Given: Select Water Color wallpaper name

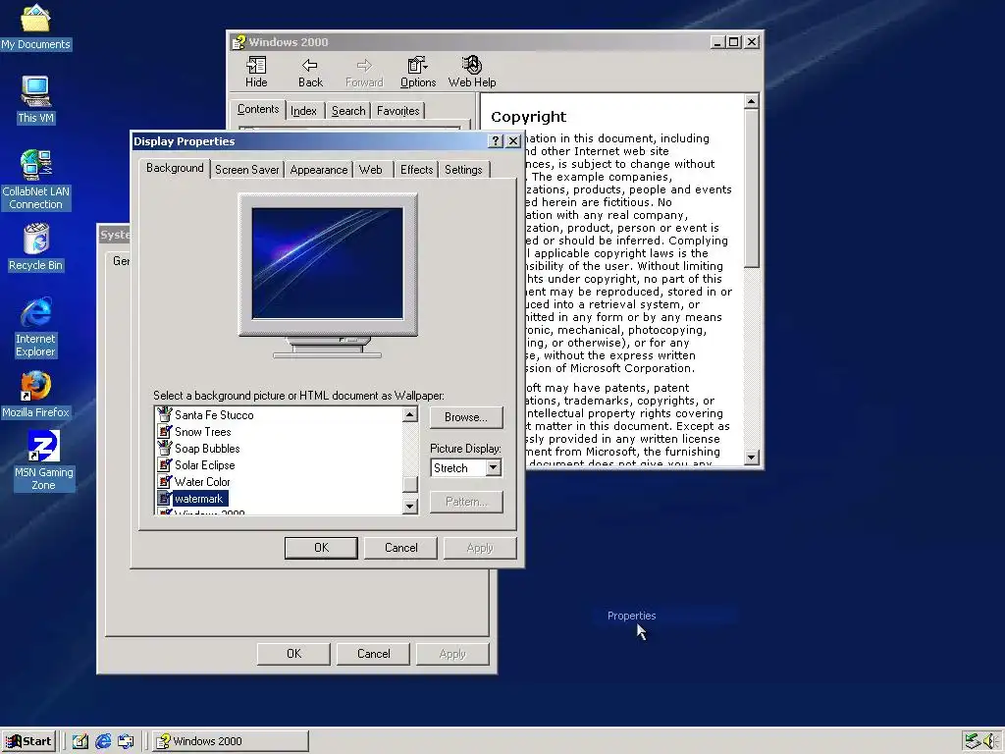Looking at the screenshot, I should tap(202, 481).
